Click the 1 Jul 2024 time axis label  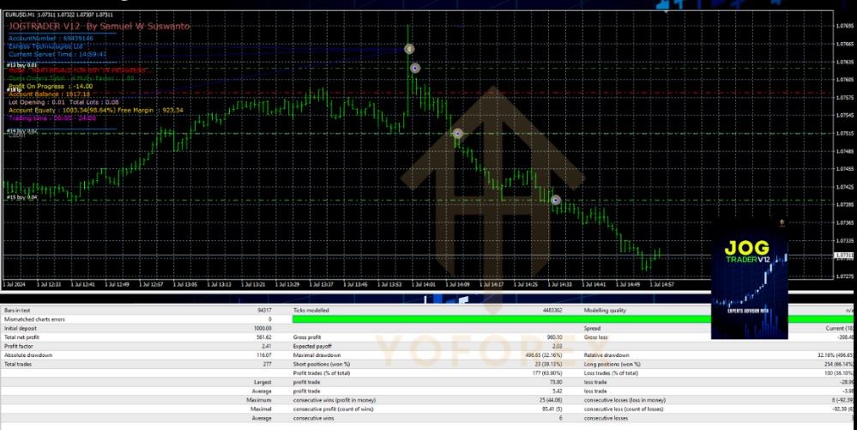15,284
